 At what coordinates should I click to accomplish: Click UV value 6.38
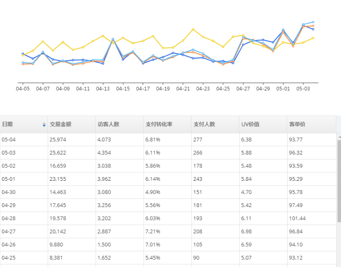pyautogui.click(x=246, y=139)
